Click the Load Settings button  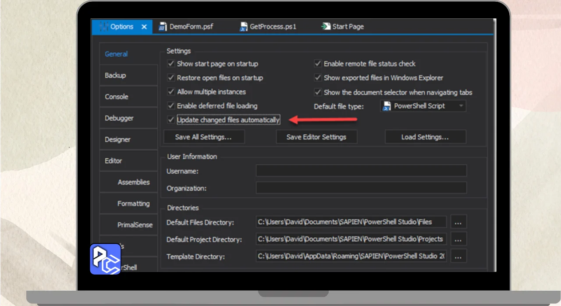(425, 137)
